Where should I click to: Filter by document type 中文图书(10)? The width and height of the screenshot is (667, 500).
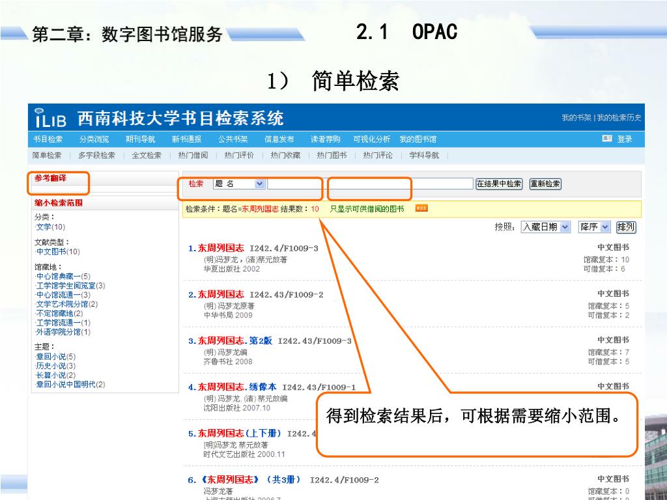(58, 252)
